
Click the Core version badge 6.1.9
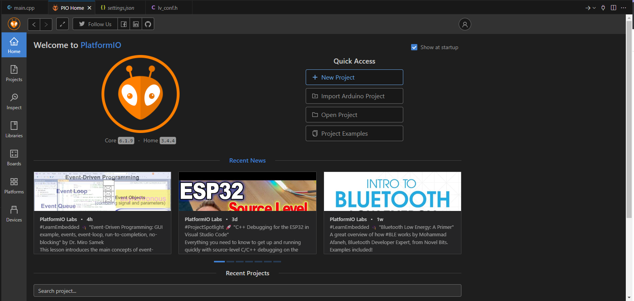tap(126, 141)
